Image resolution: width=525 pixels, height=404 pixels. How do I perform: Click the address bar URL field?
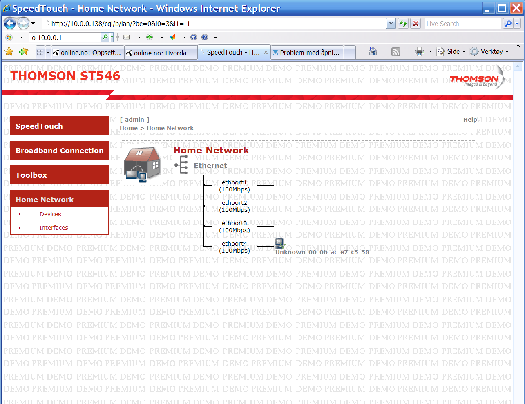tap(214, 24)
